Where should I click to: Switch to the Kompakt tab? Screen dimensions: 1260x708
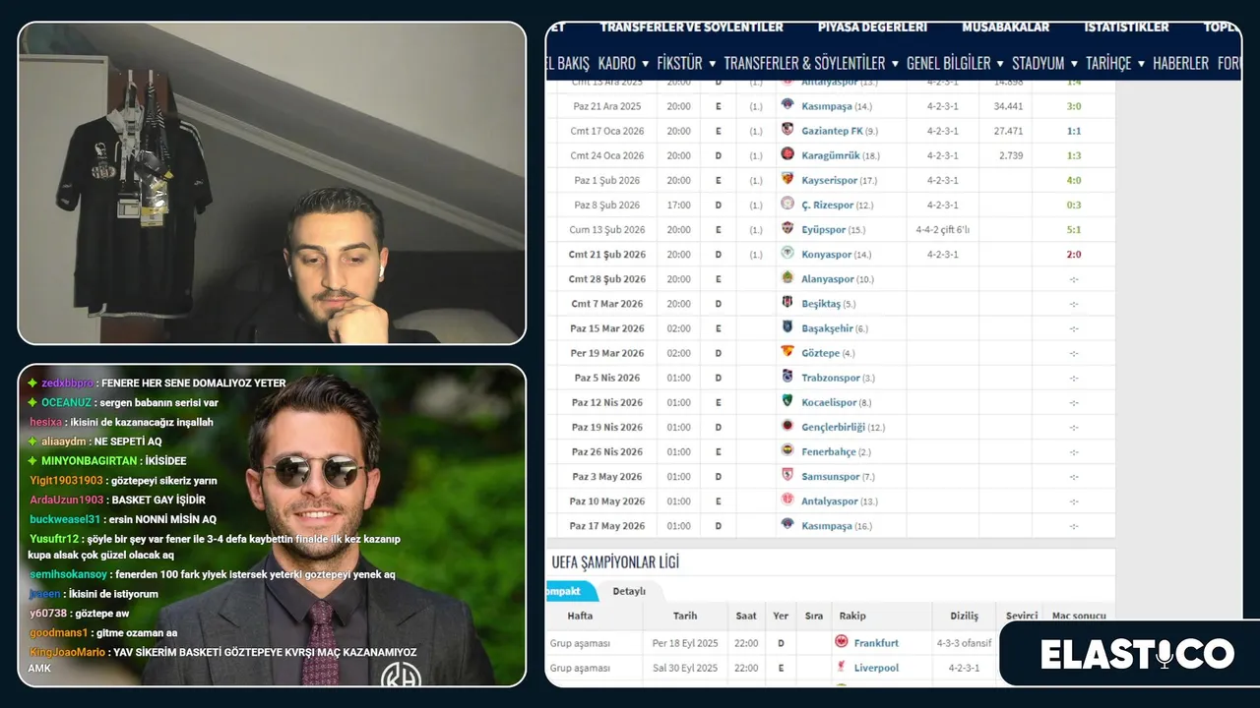pyautogui.click(x=571, y=591)
